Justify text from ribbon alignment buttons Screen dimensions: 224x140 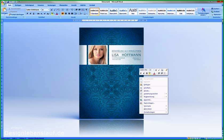click(72, 14)
